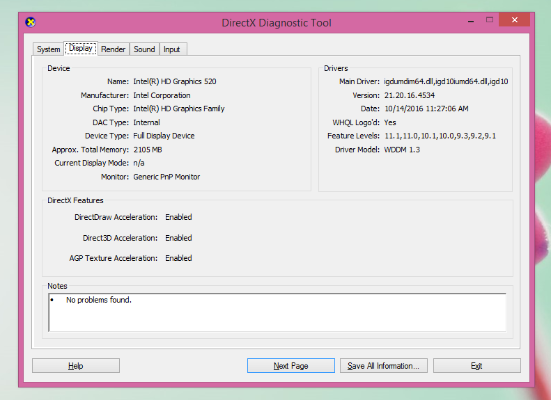The height and width of the screenshot is (400, 551).
Task: Click the Feature Levels value
Action: (440, 136)
